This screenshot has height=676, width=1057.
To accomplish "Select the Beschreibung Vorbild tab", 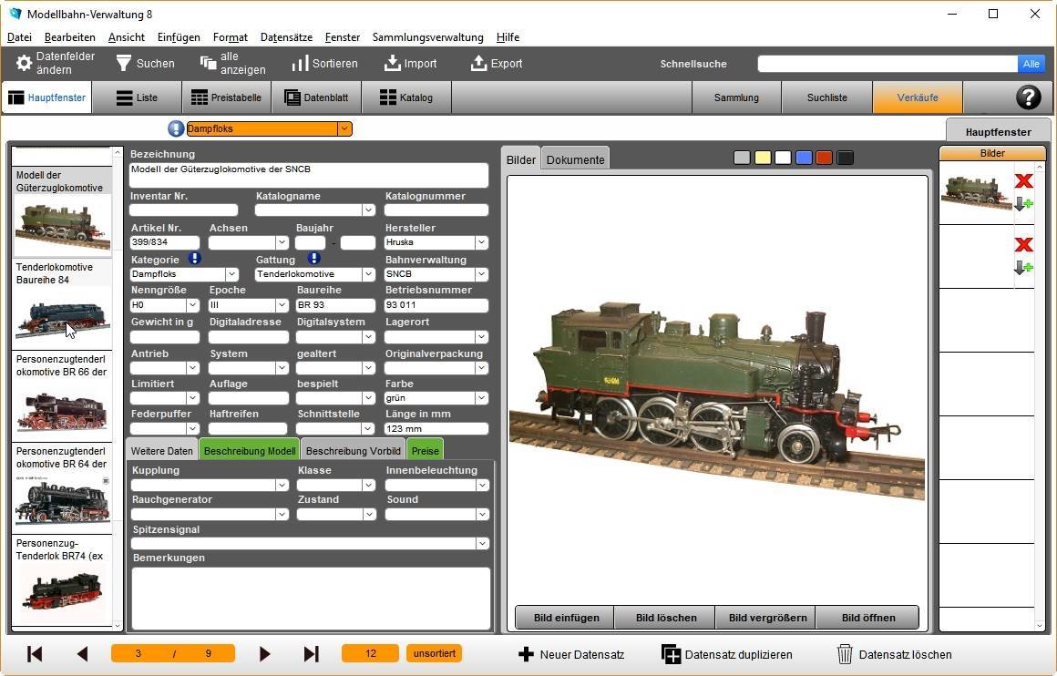I will pyautogui.click(x=354, y=451).
